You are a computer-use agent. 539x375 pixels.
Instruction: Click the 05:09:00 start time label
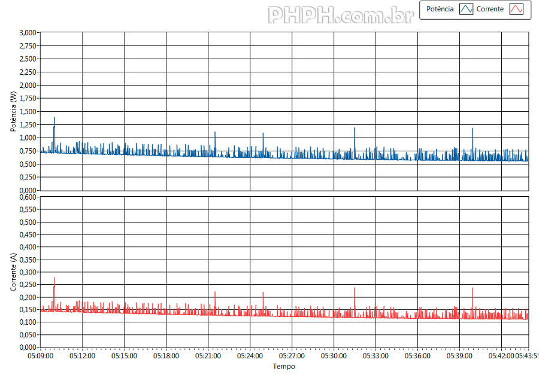tap(41, 356)
